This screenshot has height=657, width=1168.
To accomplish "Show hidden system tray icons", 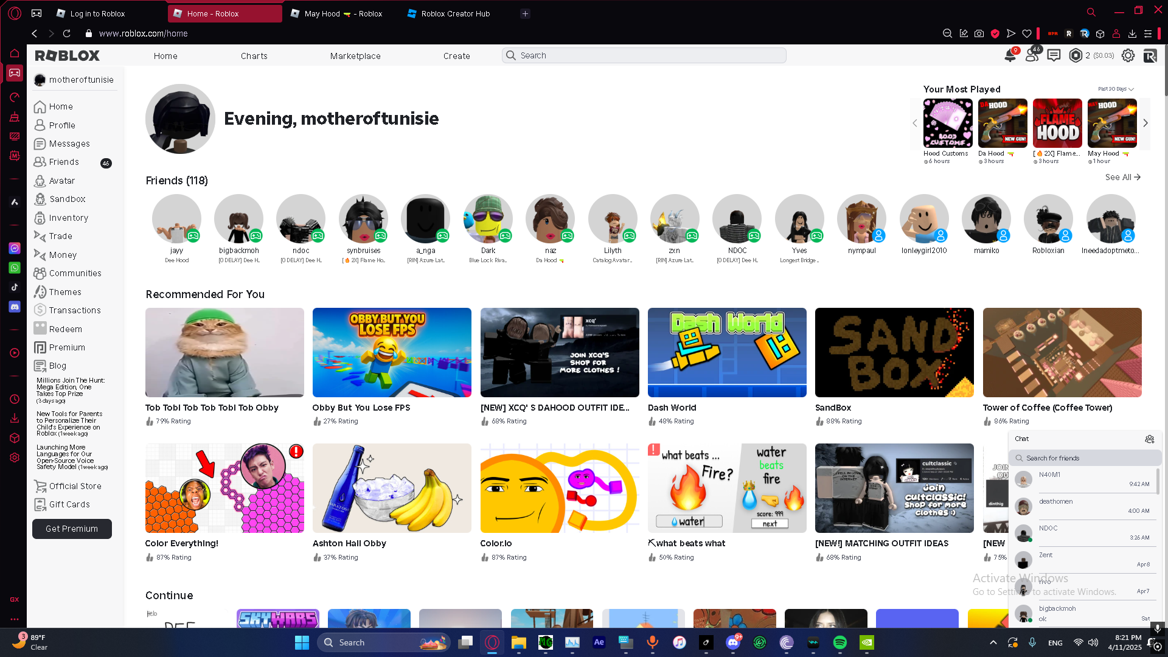I will [x=993, y=642].
